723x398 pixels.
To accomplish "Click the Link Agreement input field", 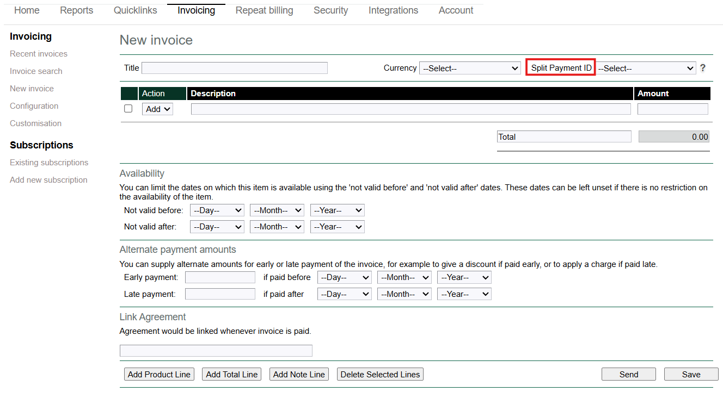I will point(216,351).
